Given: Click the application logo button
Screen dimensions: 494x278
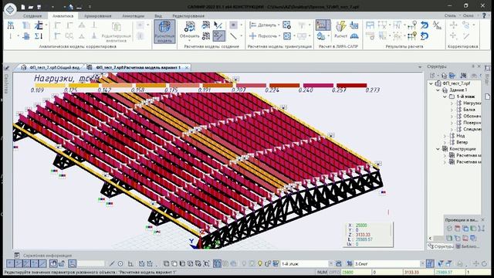Looking at the screenshot, I should [x=10, y=8].
